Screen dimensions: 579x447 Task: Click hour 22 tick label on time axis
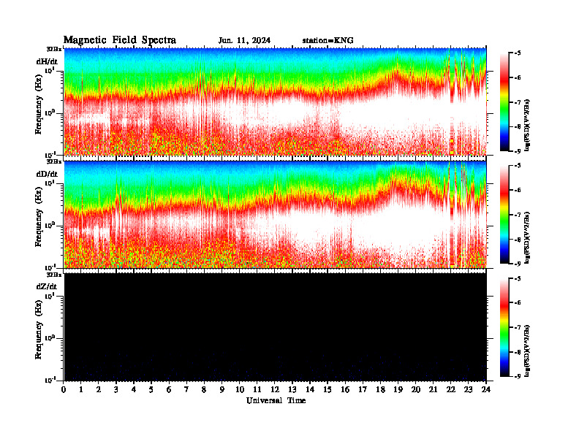pyautogui.click(x=450, y=390)
